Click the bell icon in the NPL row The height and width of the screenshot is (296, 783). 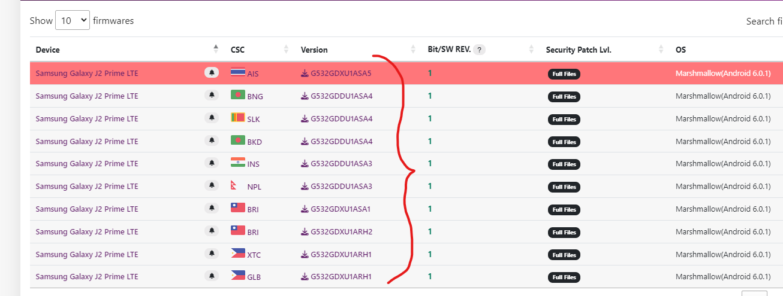(212, 186)
